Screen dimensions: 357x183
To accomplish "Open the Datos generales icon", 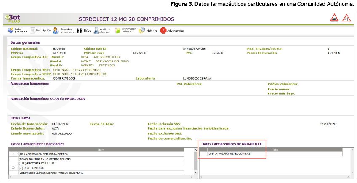I will [x=11, y=30].
